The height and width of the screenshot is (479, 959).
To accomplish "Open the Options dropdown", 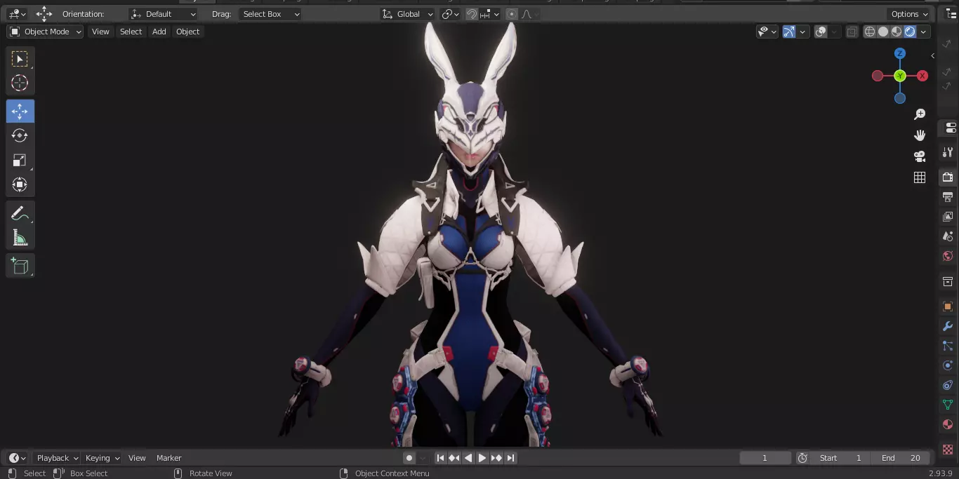I will point(910,14).
